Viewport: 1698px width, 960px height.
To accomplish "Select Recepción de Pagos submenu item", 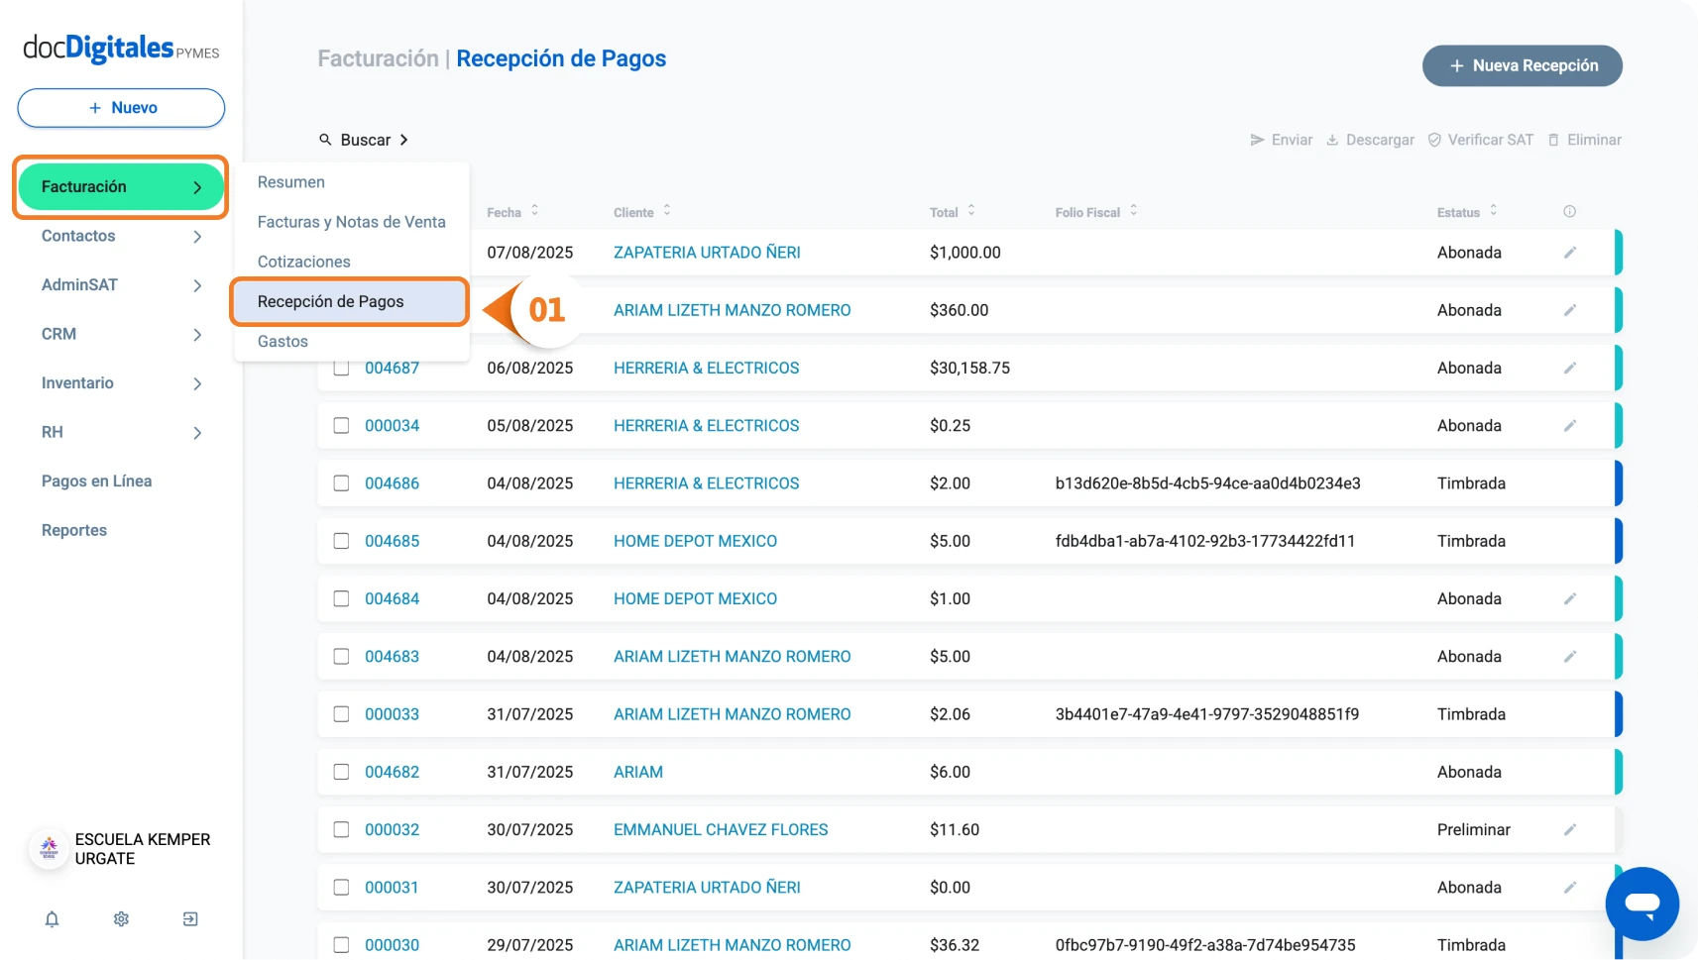I will tap(349, 302).
